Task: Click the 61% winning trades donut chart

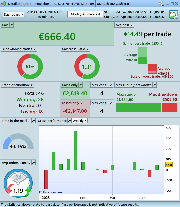Action: (x=30, y=66)
